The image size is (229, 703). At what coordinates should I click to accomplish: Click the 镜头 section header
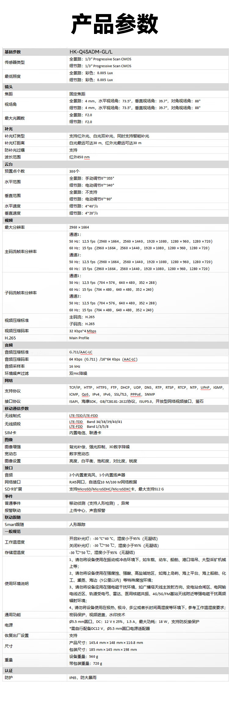click(9, 87)
